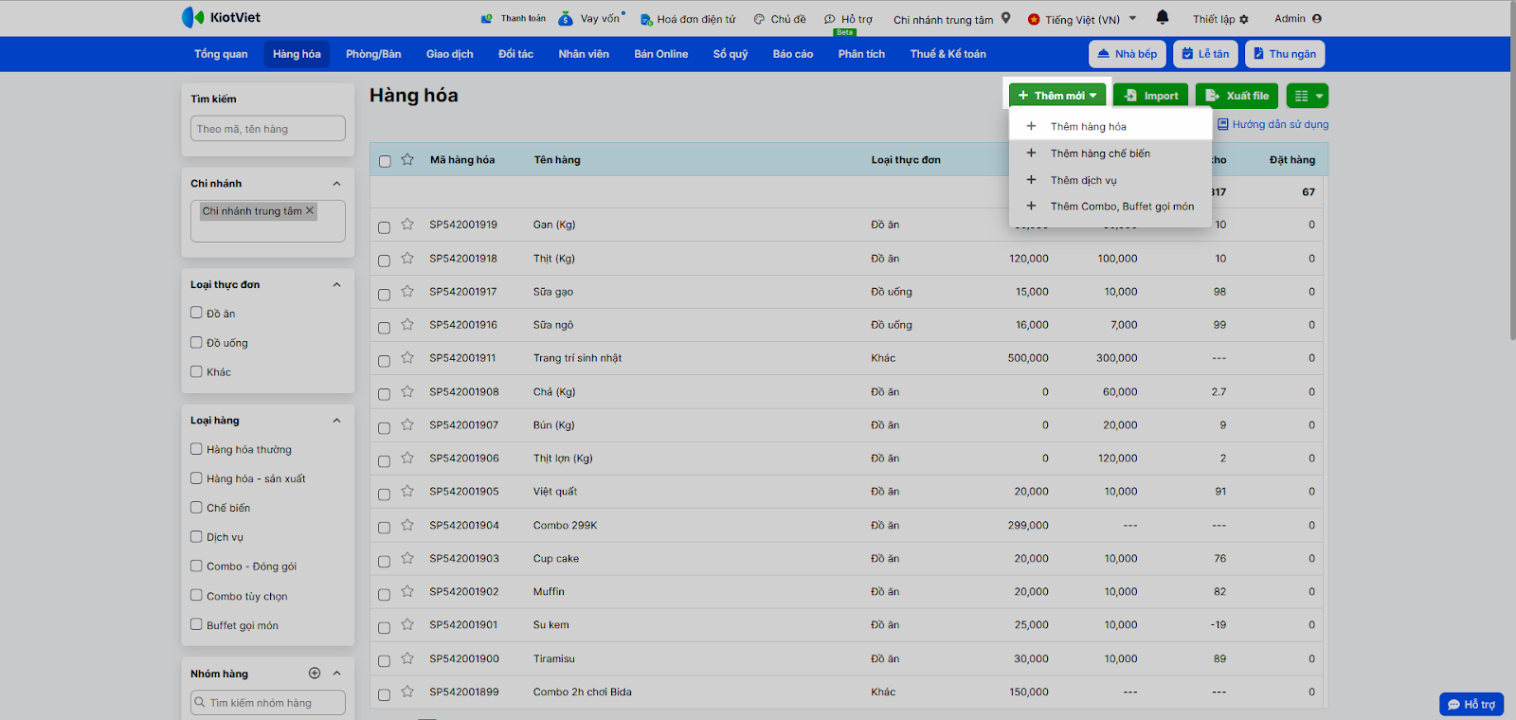Open the Tiếng Việt language dropdown
The height and width of the screenshot is (720, 1516).
[x=1082, y=19]
